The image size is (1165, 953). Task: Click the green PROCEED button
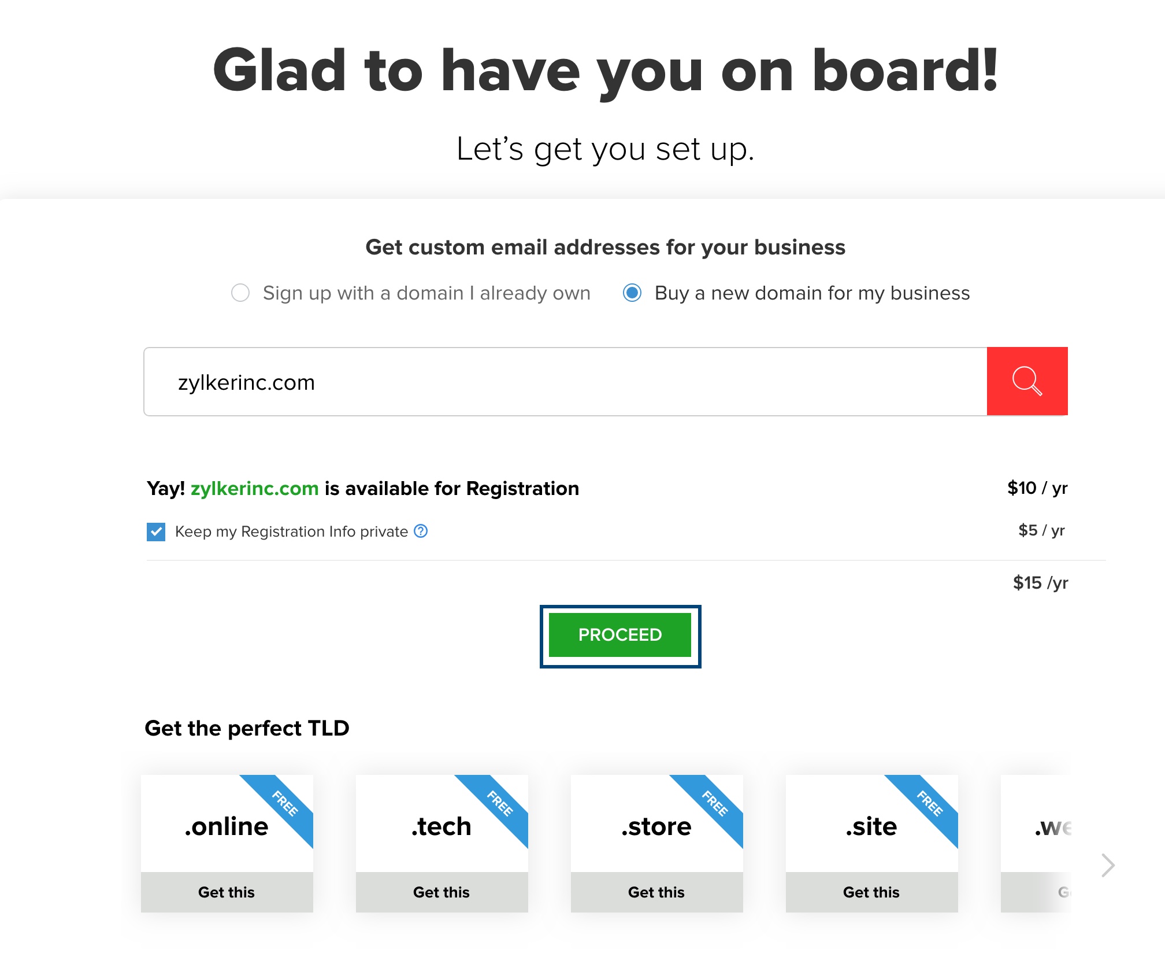[x=619, y=635]
